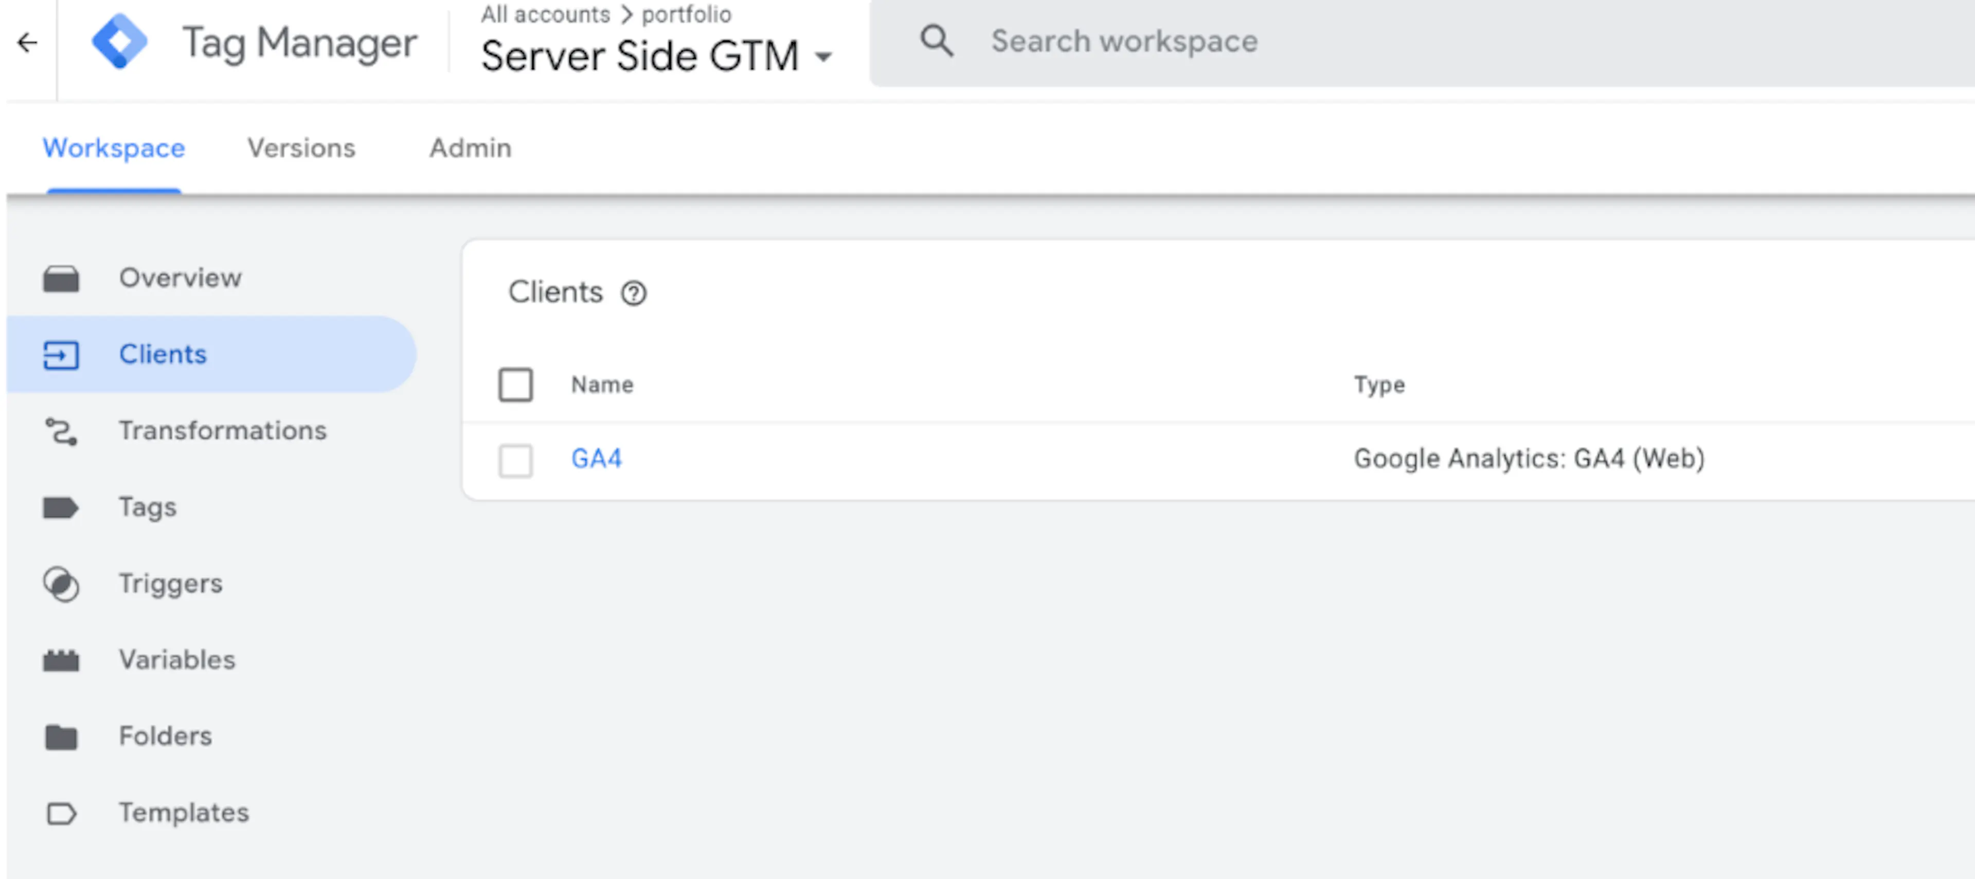Click the search magnifier icon

[936, 41]
